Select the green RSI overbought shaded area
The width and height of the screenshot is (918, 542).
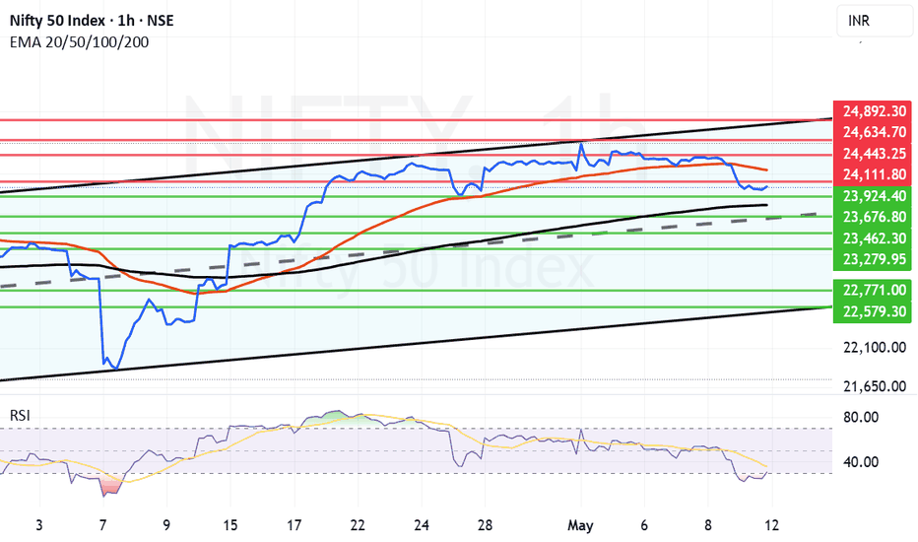point(334,417)
